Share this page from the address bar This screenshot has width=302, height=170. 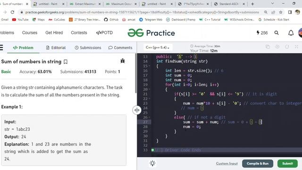(273, 12)
